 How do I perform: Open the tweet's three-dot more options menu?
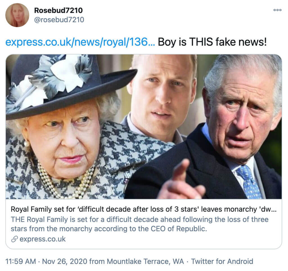(x=277, y=10)
